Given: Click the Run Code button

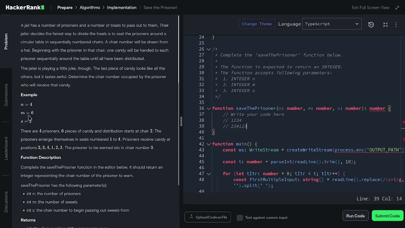Looking at the screenshot, I should (x=355, y=216).
